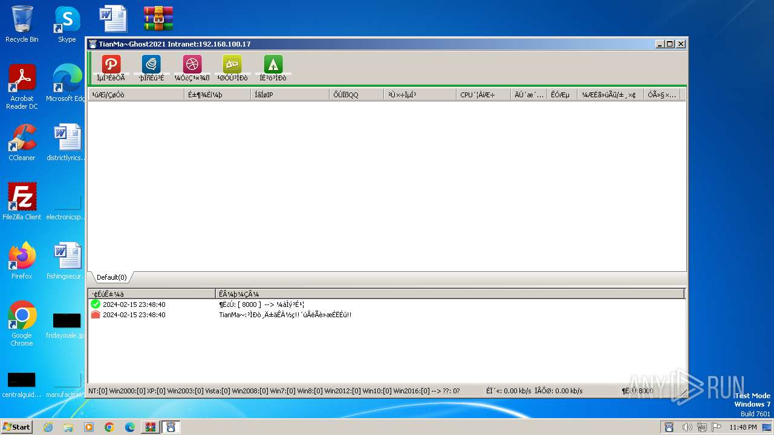Click the green pine tree toolbar icon
This screenshot has width=774, height=435.
[273, 64]
